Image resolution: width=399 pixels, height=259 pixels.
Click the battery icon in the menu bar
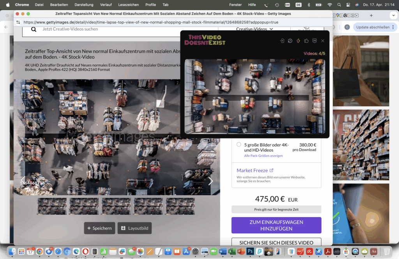coord(319,5)
